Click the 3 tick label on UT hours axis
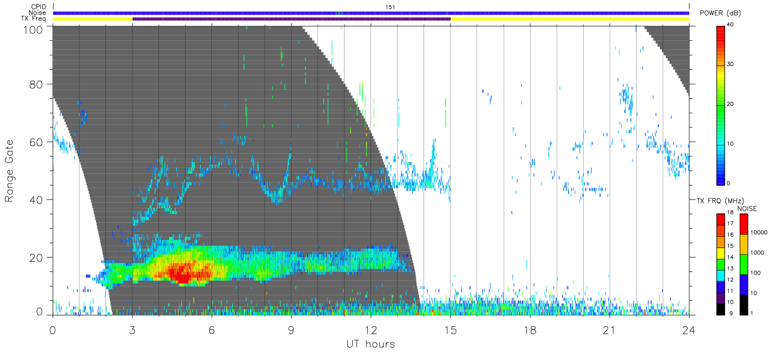775x357 pixels. point(133,329)
